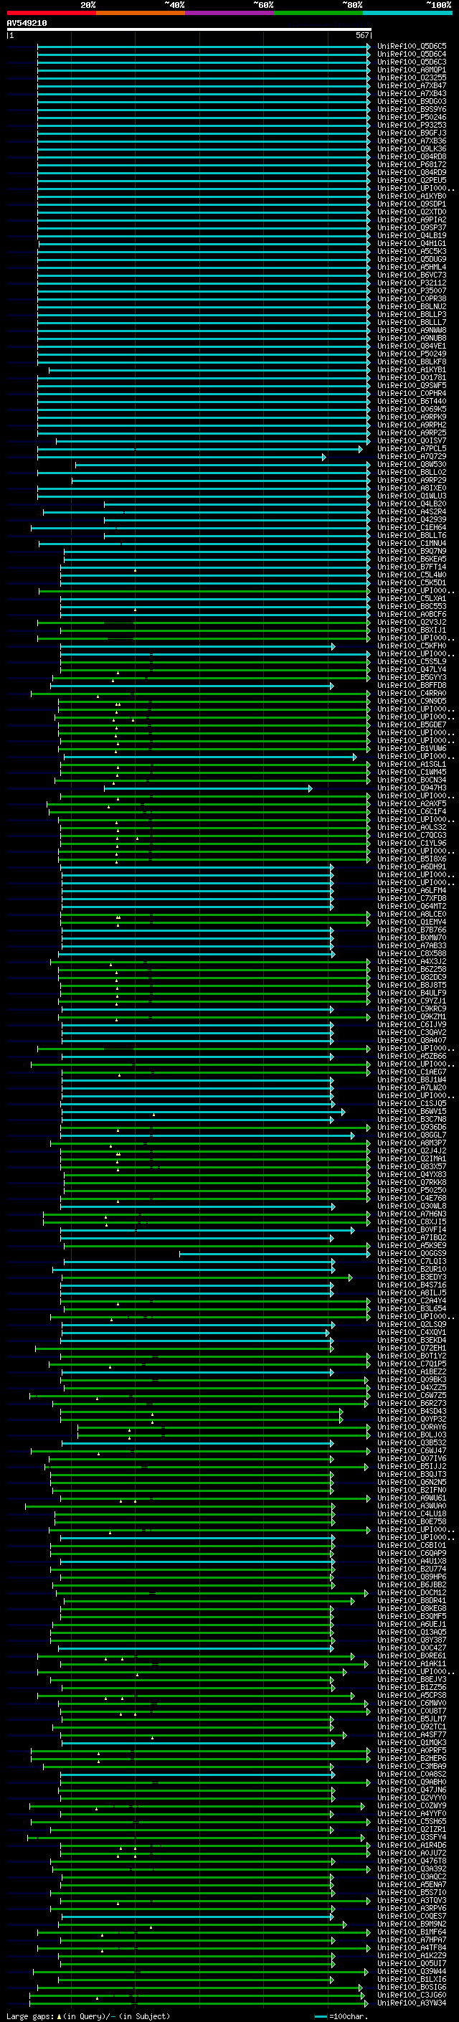Screen dimensions: 459x2022
Task: Select hit label UniRef100_Q84RD8
Action: 412,157
